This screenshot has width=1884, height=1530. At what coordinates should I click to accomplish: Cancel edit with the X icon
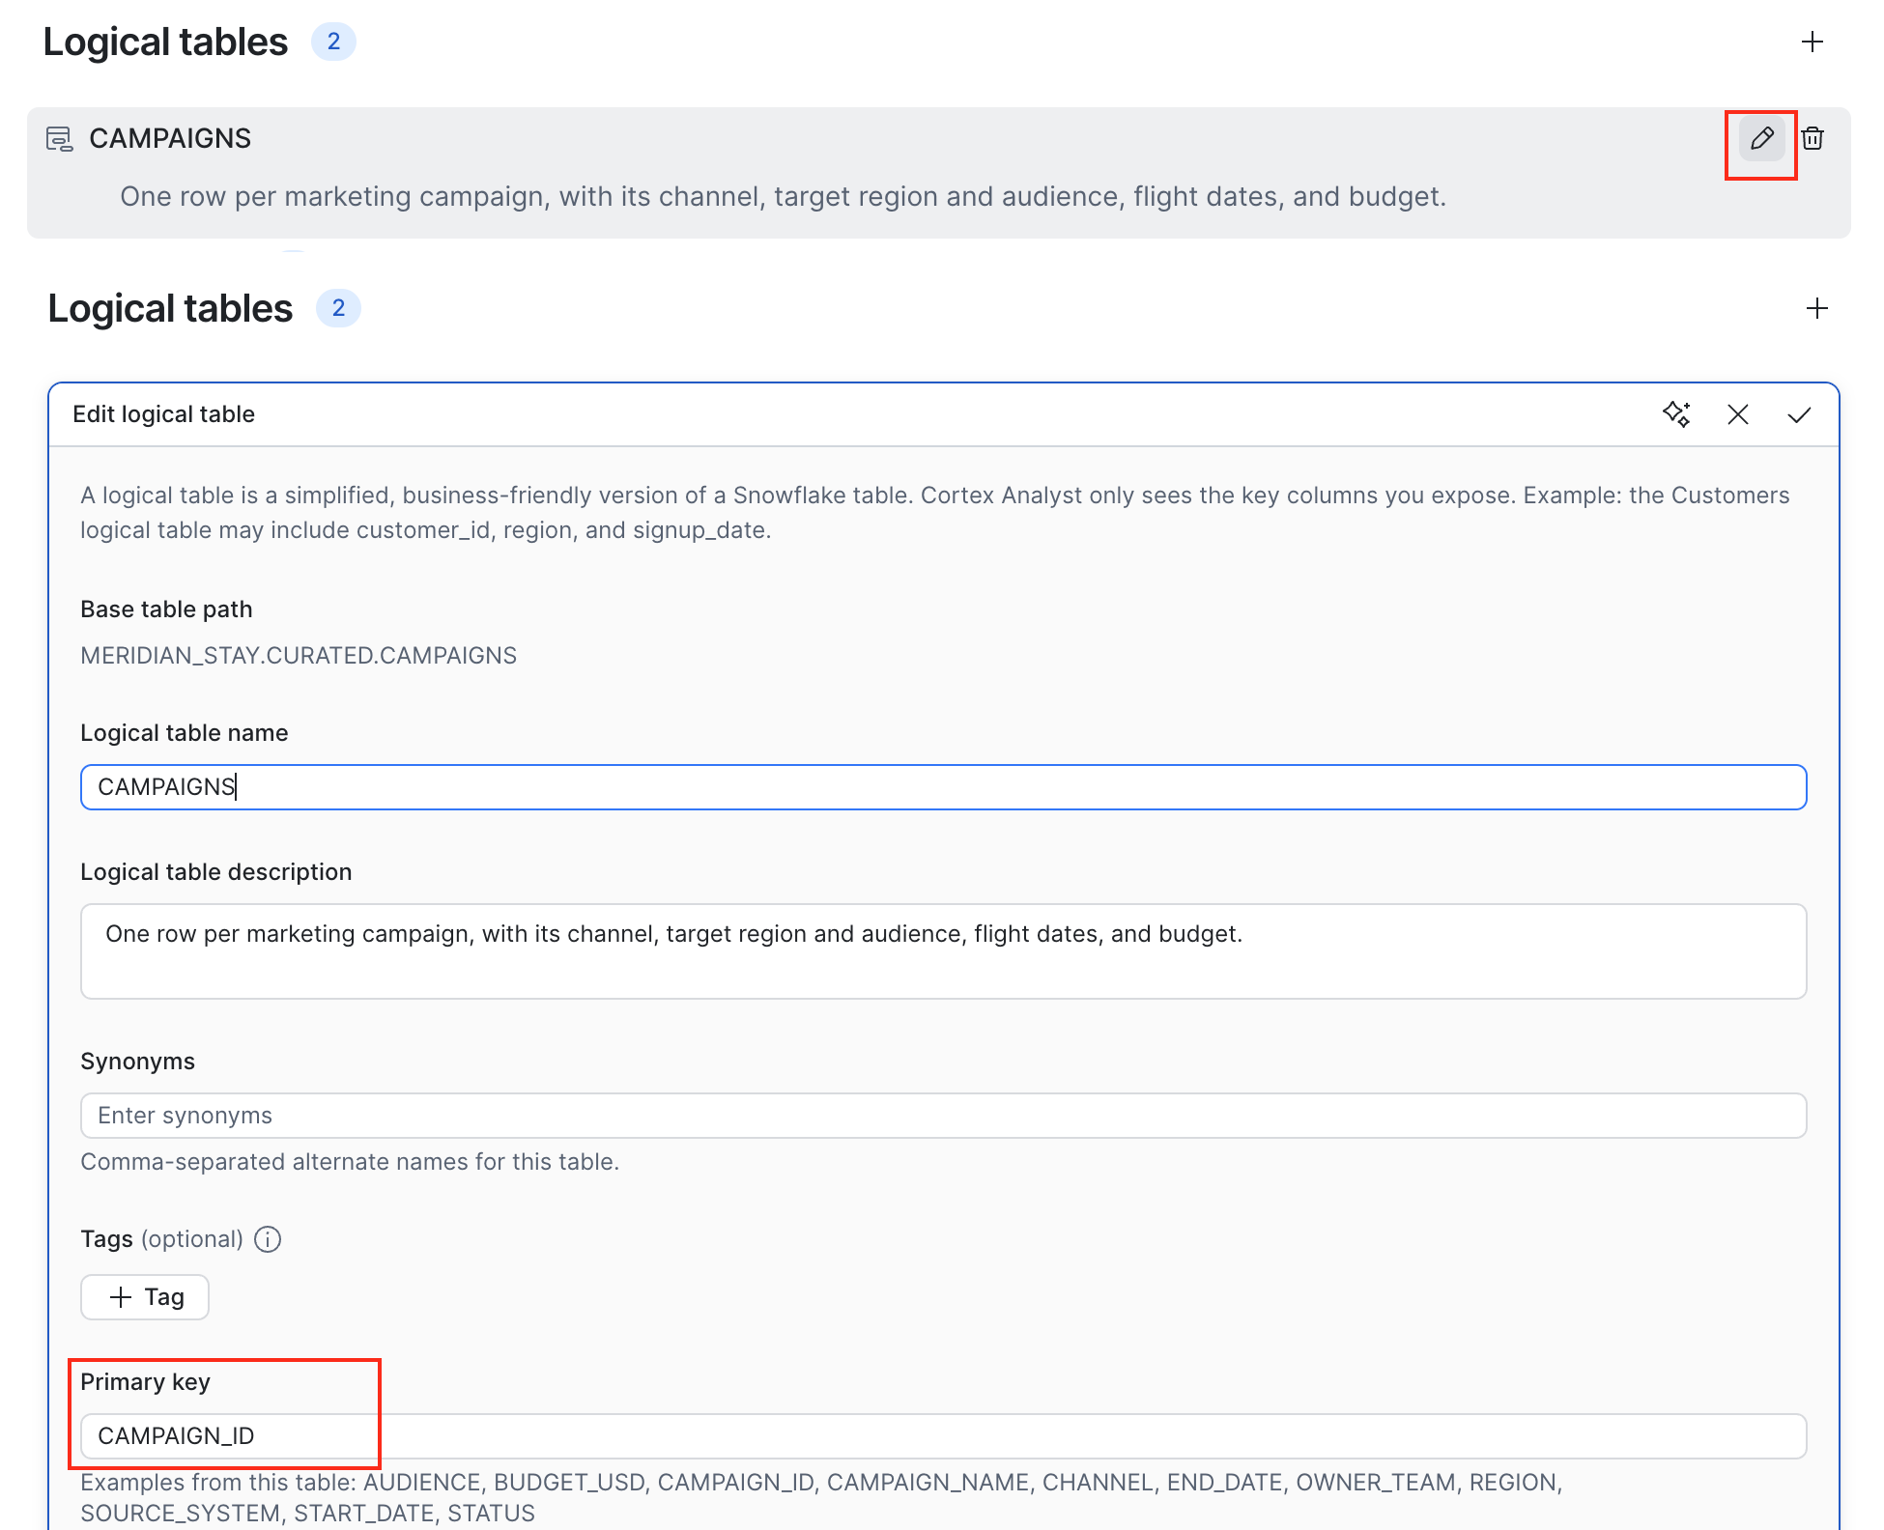click(1738, 414)
